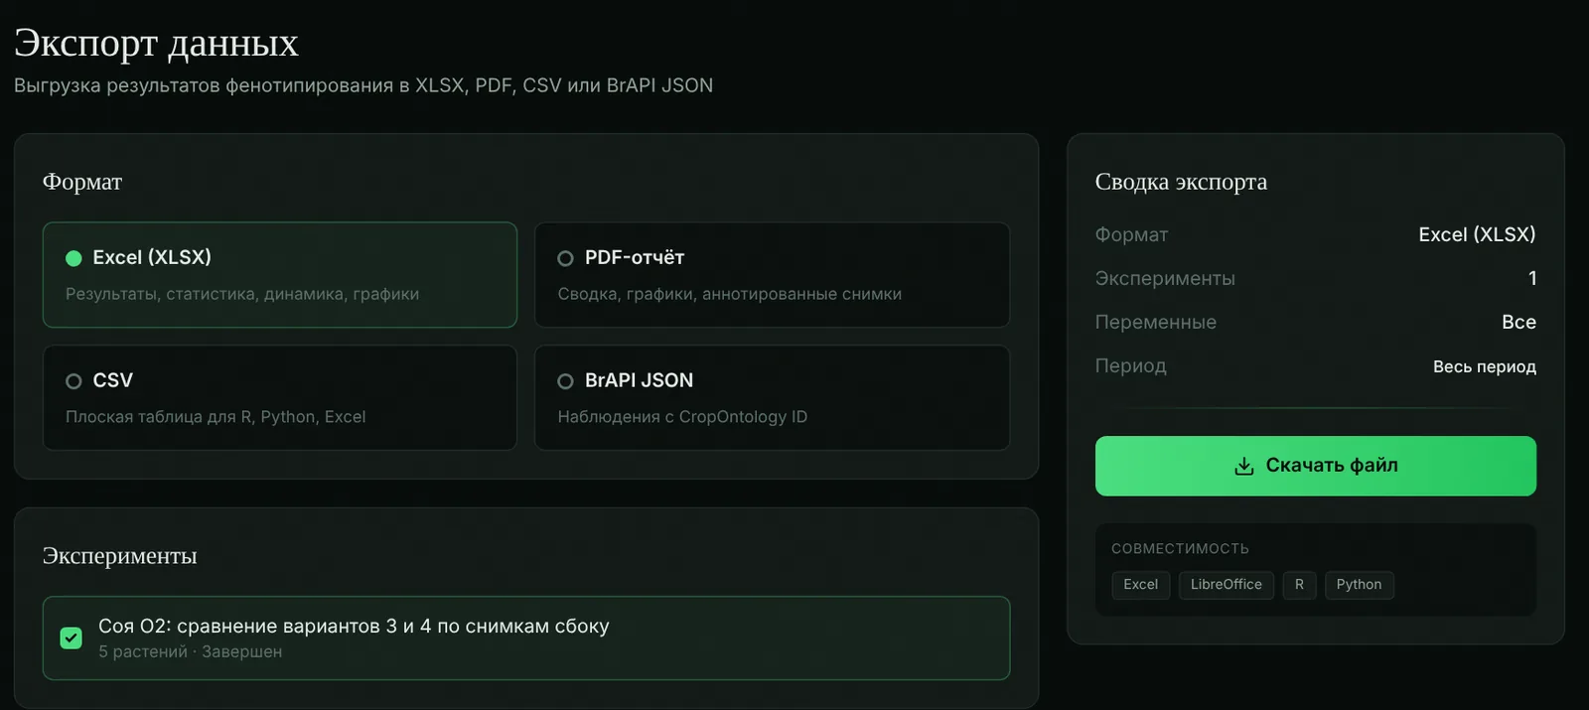Click the 'СОВМЕСТИМОСТЬ' label
1589x710 pixels.
[1180, 549]
